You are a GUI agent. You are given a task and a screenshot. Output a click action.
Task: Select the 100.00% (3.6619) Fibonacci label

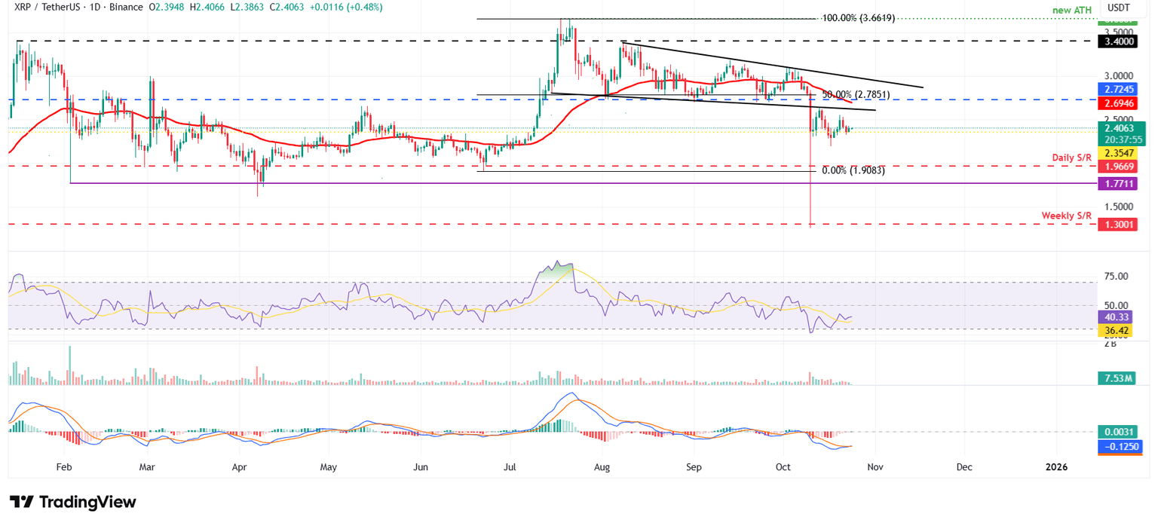[x=858, y=18]
